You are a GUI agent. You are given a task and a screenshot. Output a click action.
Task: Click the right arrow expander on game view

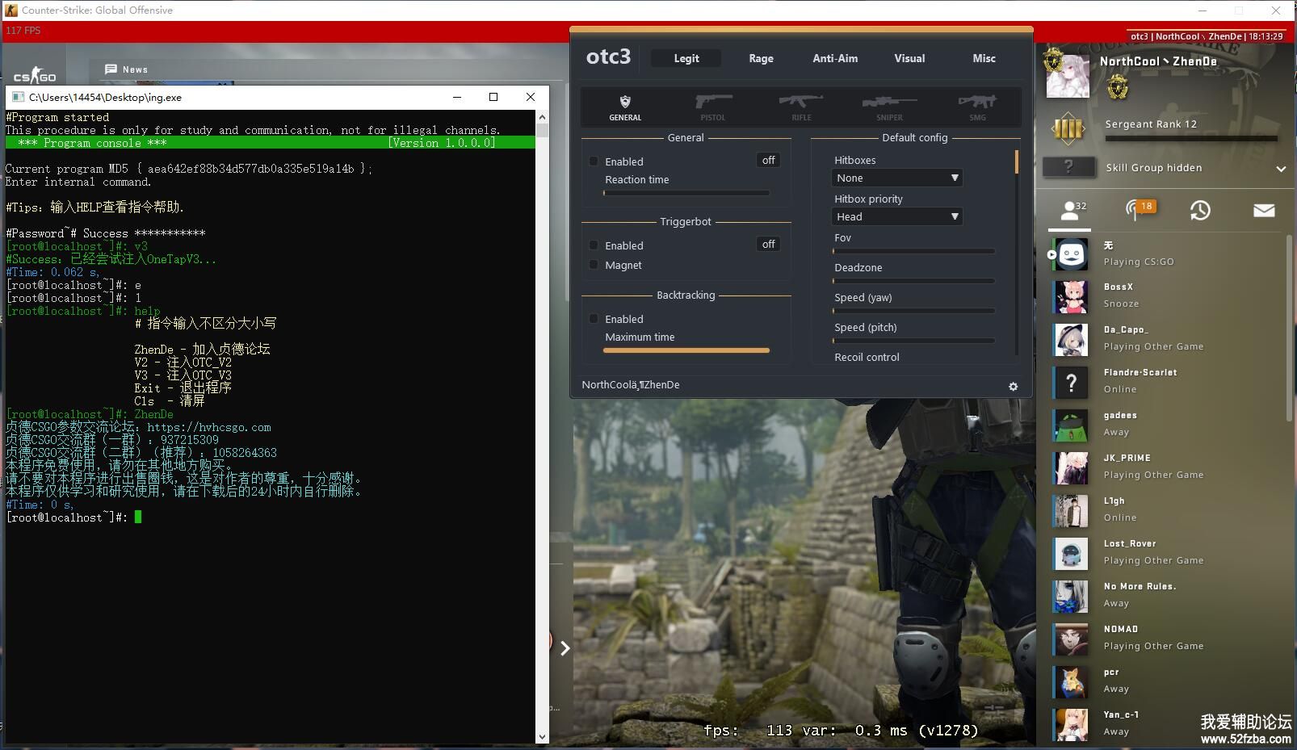tap(565, 648)
